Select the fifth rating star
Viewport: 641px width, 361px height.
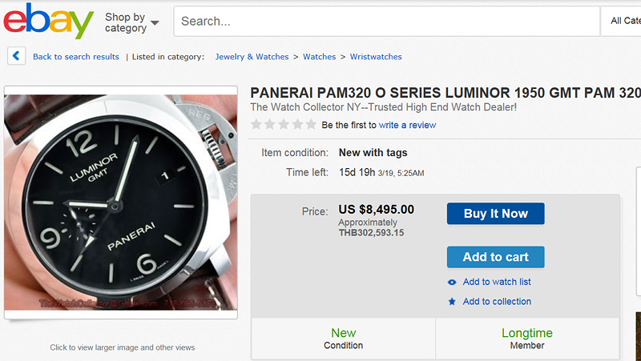point(311,124)
